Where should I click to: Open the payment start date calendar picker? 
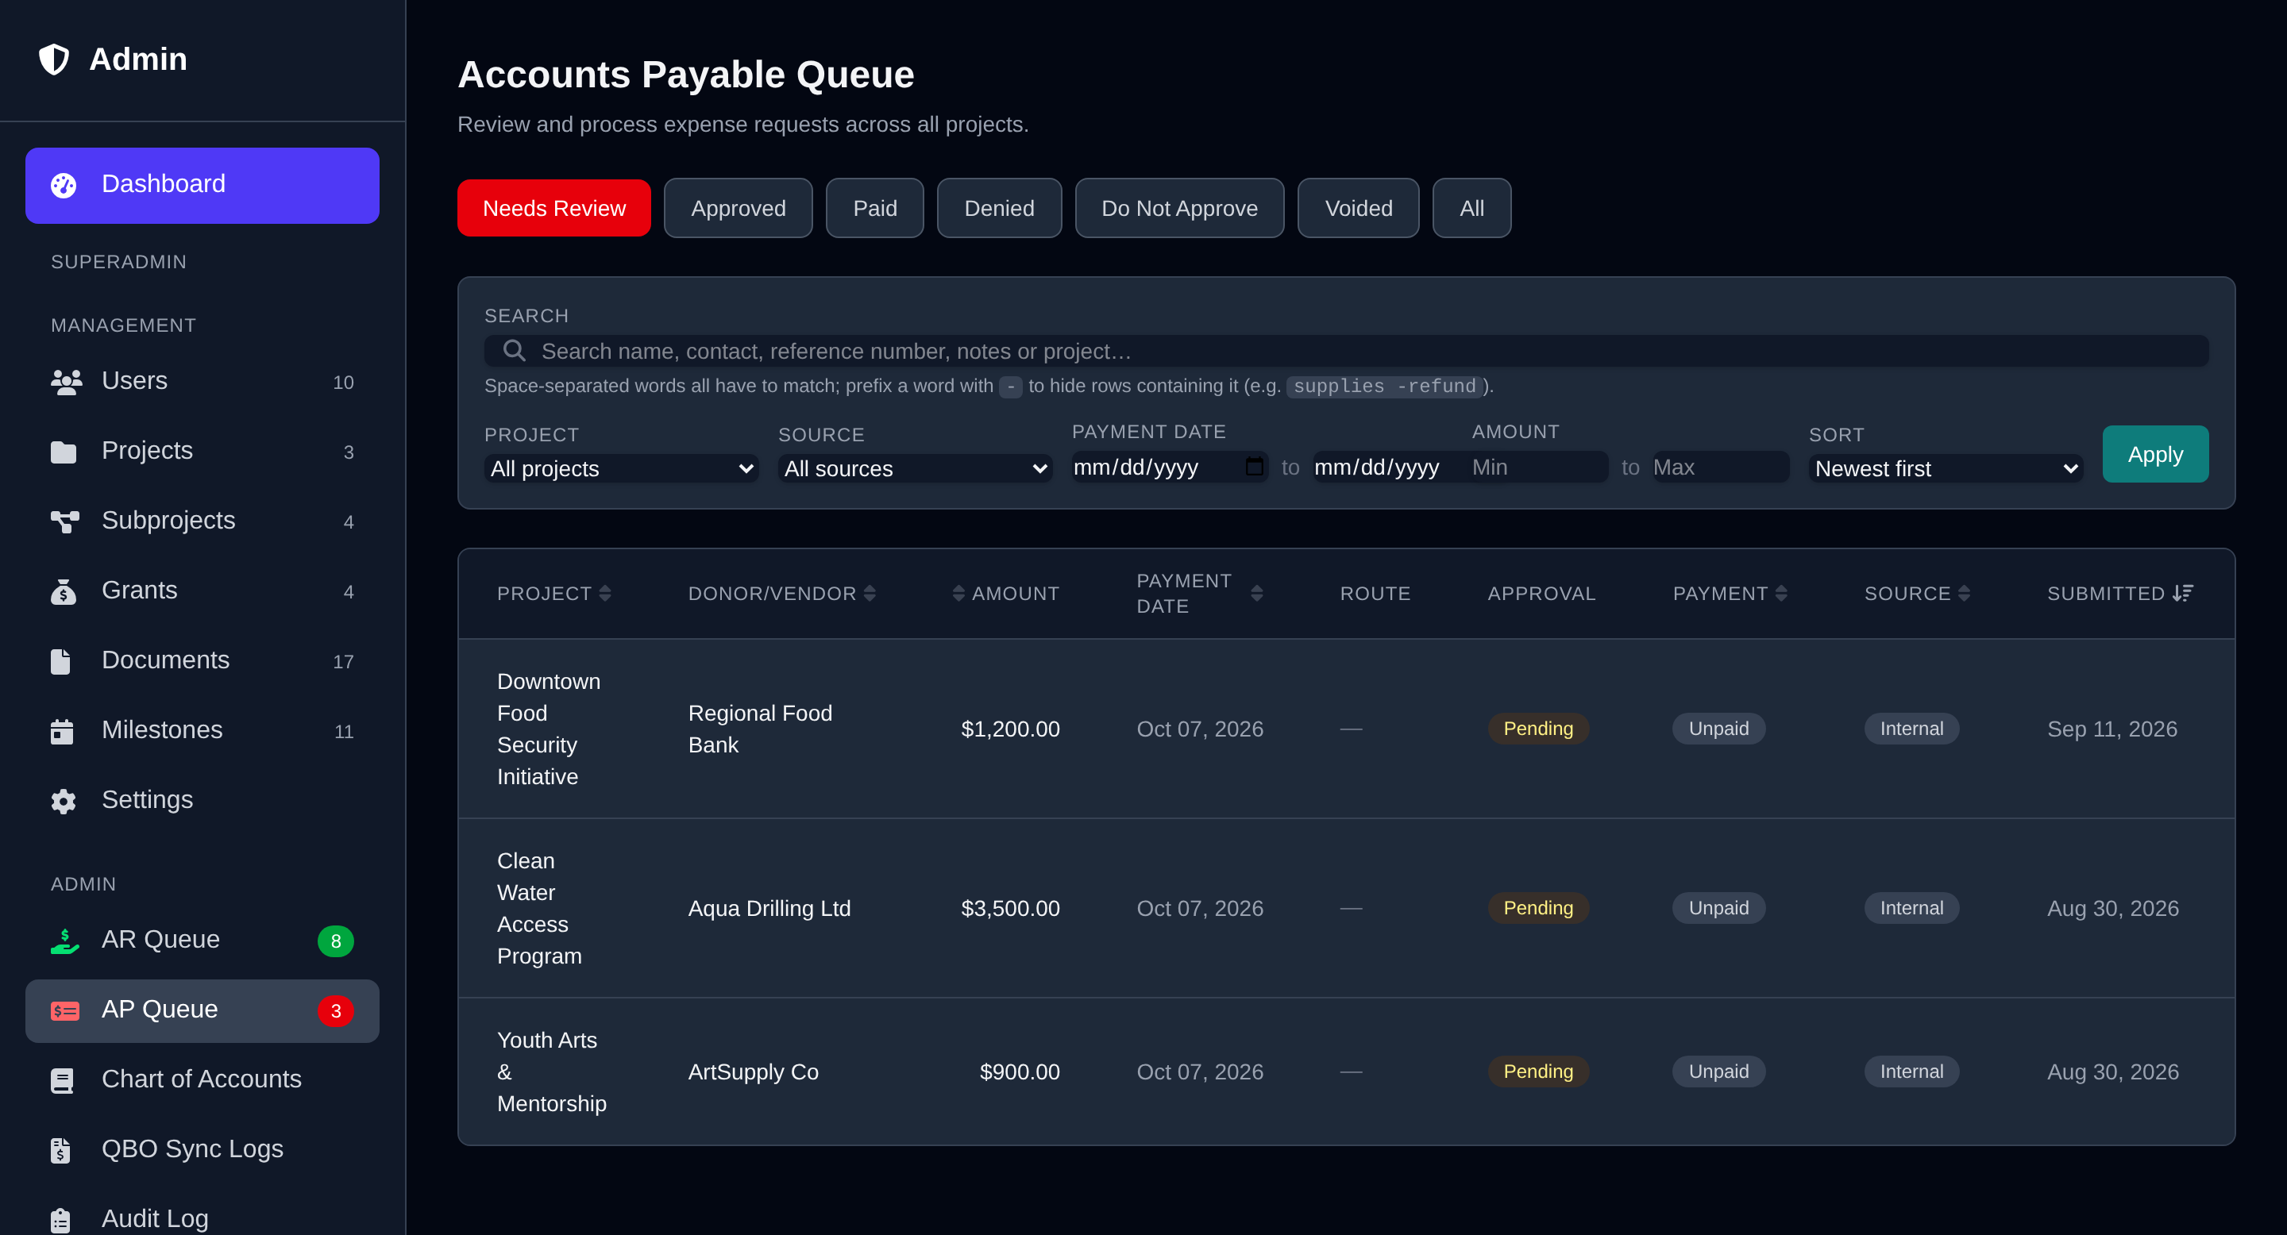tap(1254, 467)
